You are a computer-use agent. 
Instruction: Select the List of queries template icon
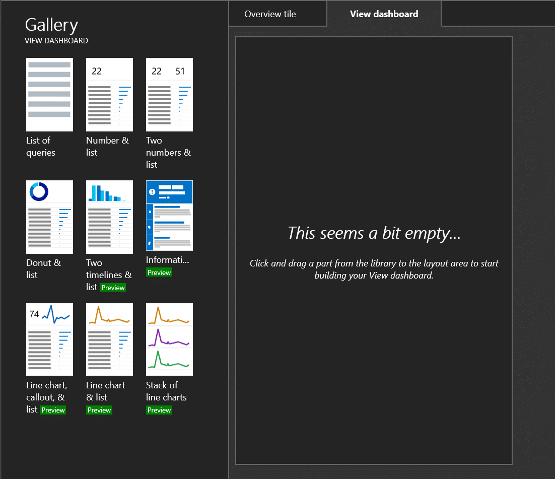49,95
